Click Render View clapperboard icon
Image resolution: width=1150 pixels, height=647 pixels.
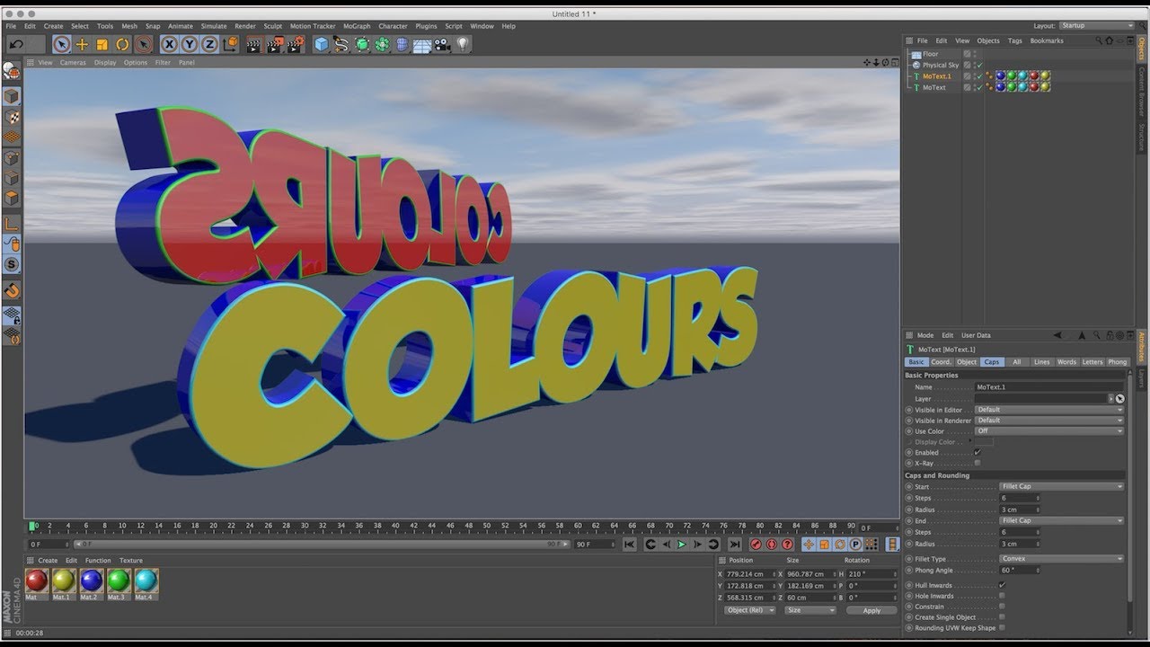[x=253, y=44]
